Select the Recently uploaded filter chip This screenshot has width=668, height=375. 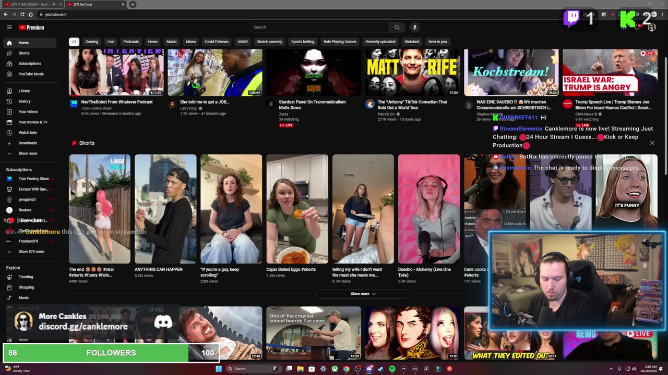pyautogui.click(x=380, y=42)
